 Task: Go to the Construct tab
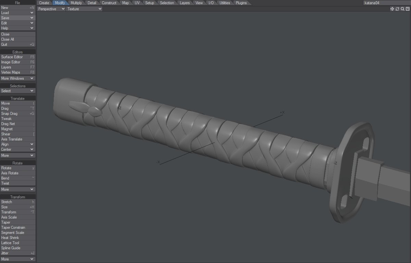[109, 3]
